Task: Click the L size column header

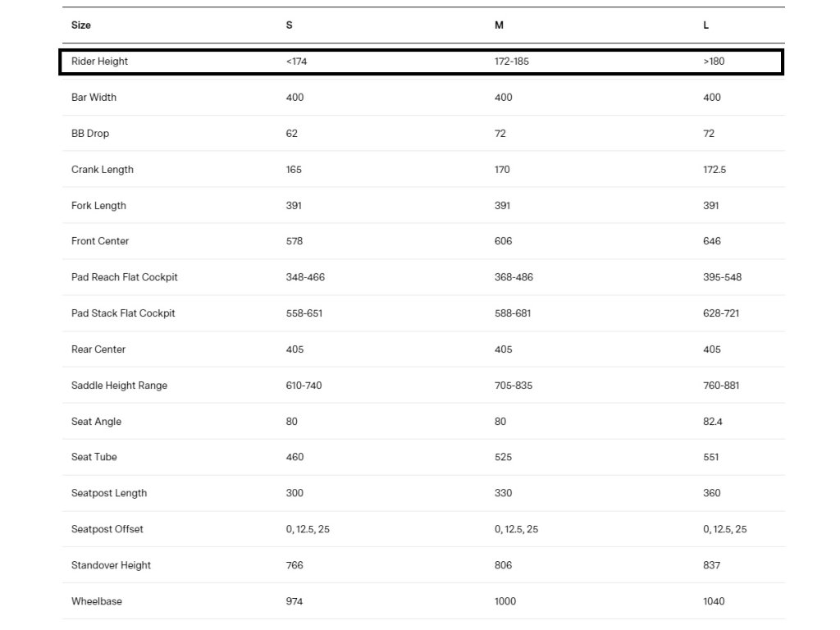Action: coord(706,25)
